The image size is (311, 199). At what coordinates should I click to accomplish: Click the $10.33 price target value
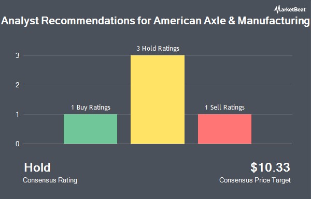pyautogui.click(x=270, y=167)
